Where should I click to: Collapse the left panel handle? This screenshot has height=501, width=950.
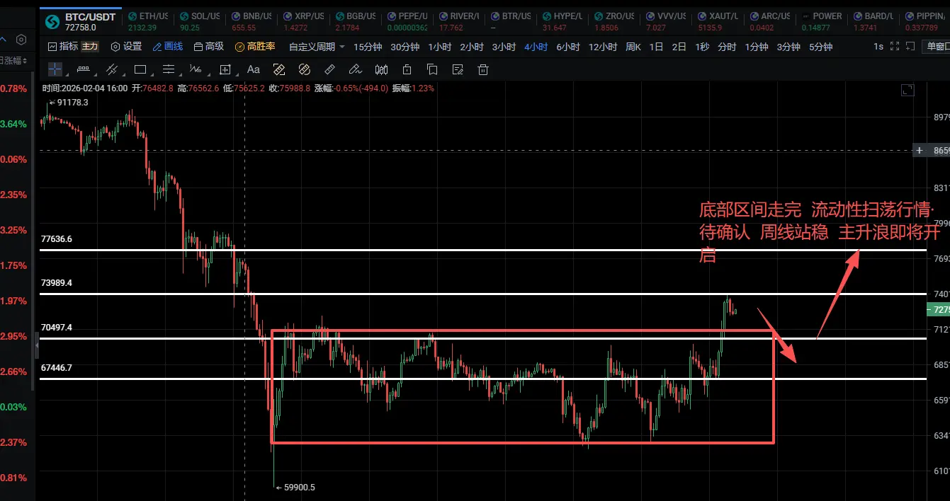36,345
